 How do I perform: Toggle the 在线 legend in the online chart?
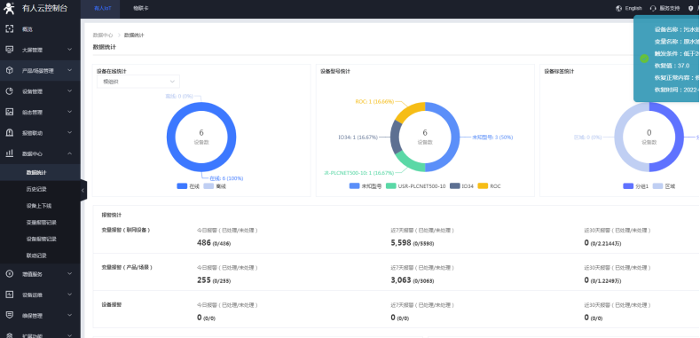point(188,186)
